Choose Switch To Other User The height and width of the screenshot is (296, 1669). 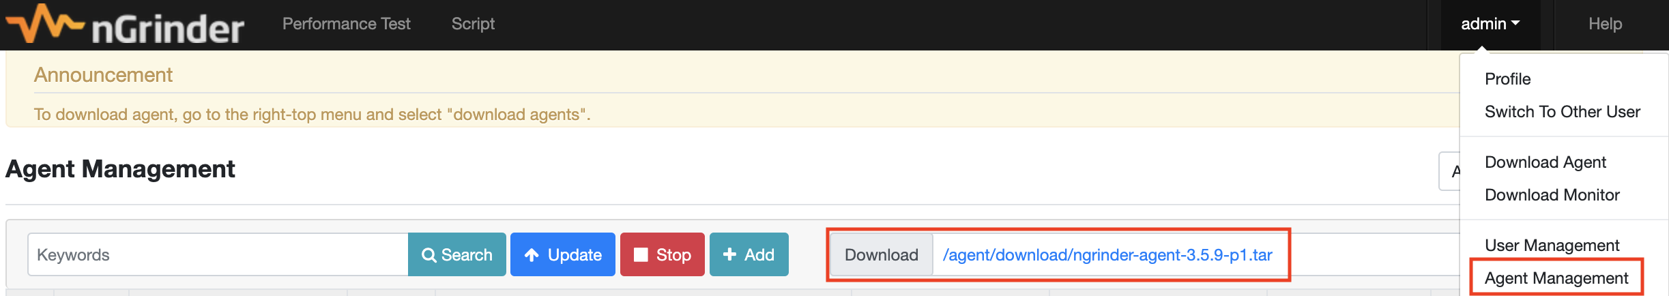pyautogui.click(x=1563, y=112)
